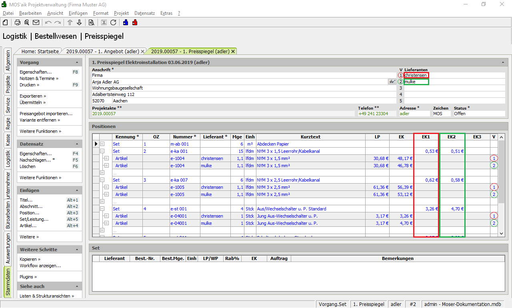This screenshot has height=308, width=512.
Task: Click Preisangebot importieren link
Action: click(46, 114)
